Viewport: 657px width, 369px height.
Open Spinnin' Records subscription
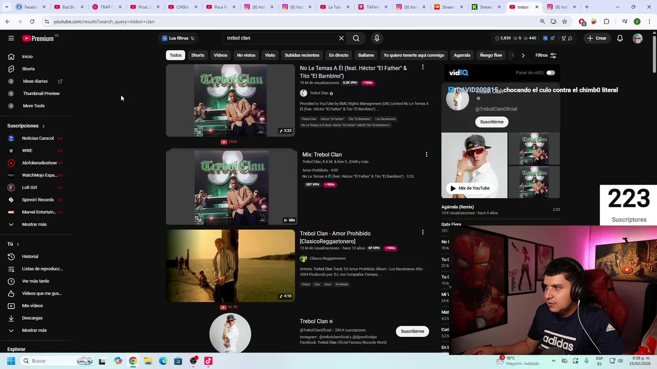coord(37,200)
